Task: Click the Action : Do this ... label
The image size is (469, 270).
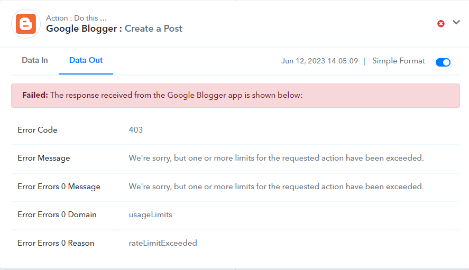Action: pos(76,18)
